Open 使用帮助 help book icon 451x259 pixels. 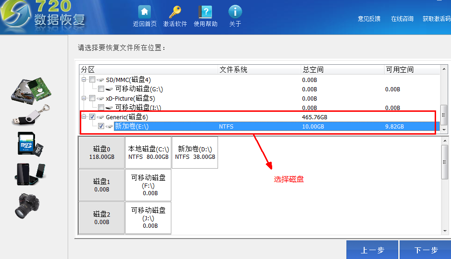click(205, 12)
